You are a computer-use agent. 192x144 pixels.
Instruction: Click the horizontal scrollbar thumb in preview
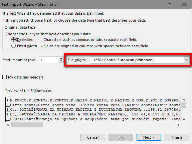tap(27, 125)
